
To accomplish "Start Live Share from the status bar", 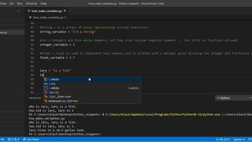I will [x=31, y=139].
